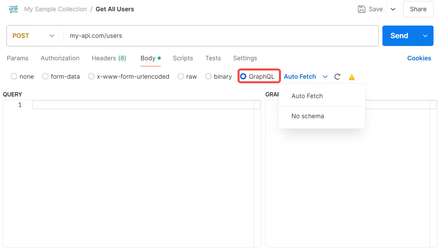Open the Headers (8) tab
This screenshot has width=440, height=250.
pos(109,58)
